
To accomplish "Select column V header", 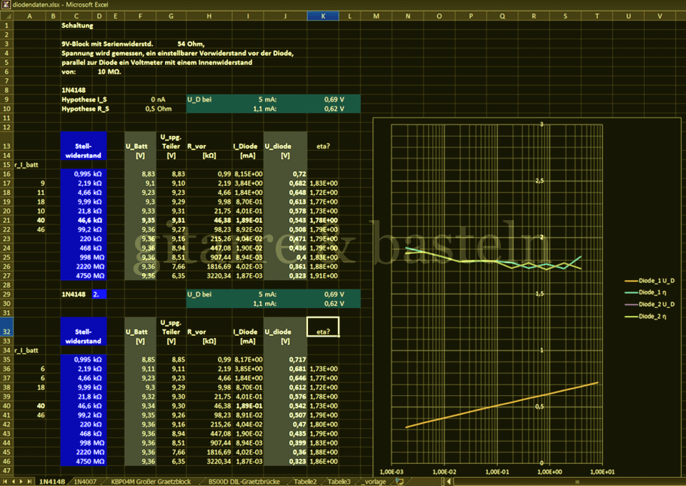I will coord(660,16).
